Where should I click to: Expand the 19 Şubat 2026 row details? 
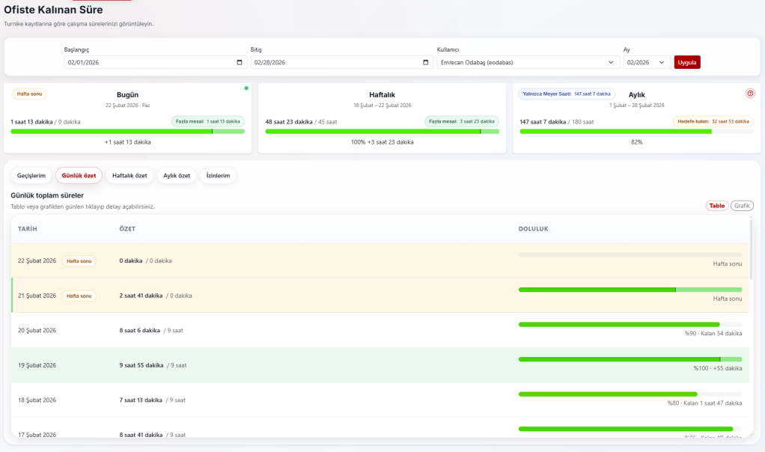point(37,365)
